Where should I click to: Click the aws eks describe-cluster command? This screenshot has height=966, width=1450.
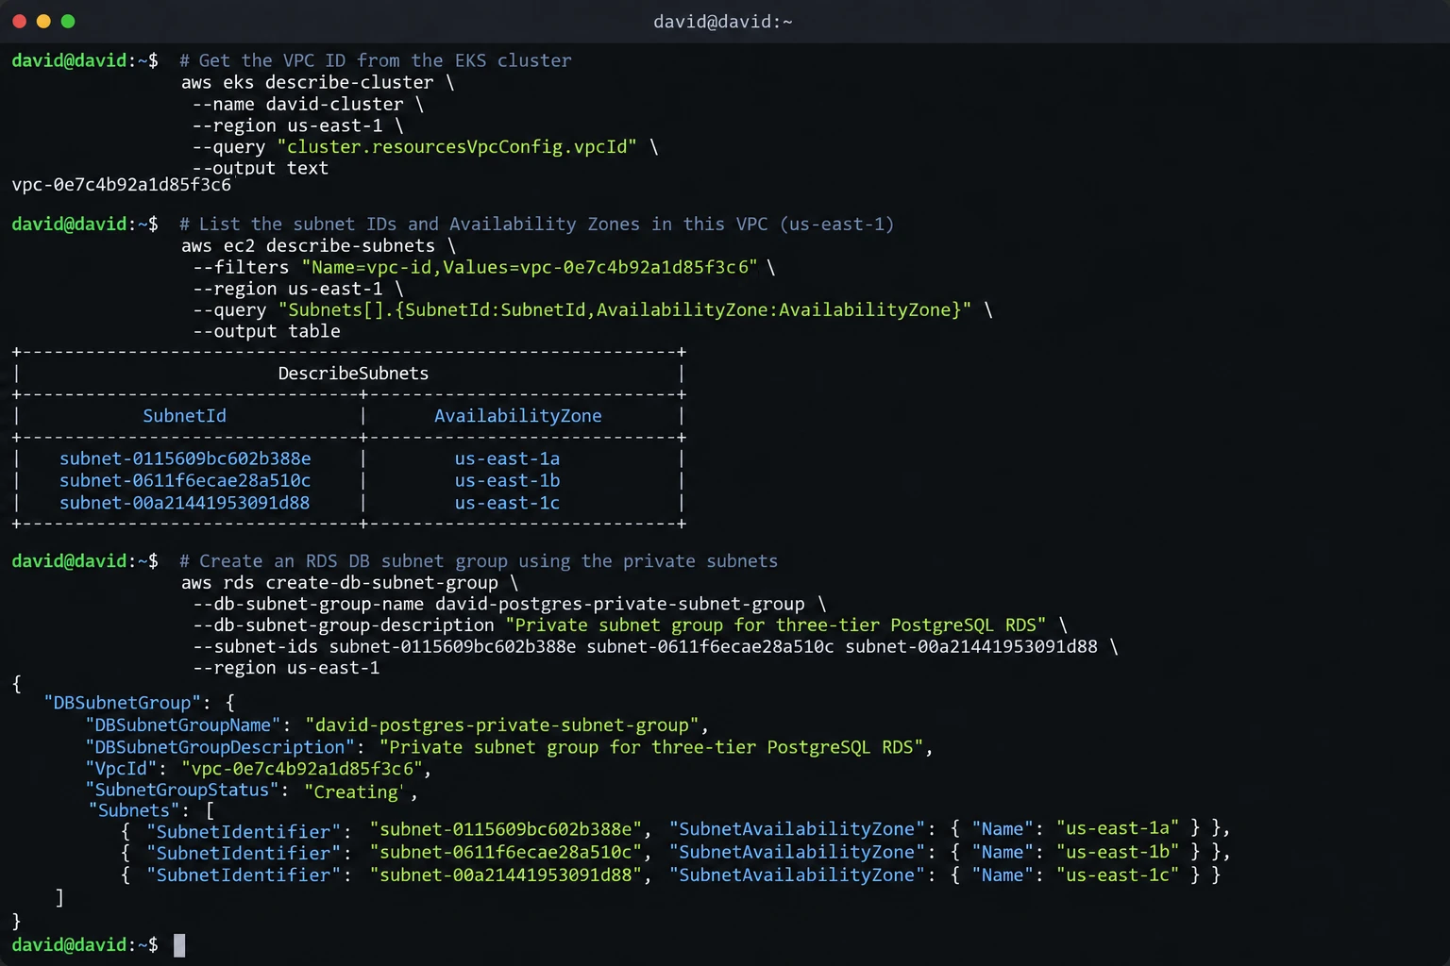(308, 83)
